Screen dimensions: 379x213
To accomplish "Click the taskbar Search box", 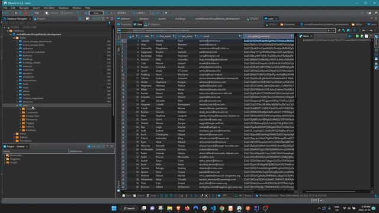I will [129, 208].
